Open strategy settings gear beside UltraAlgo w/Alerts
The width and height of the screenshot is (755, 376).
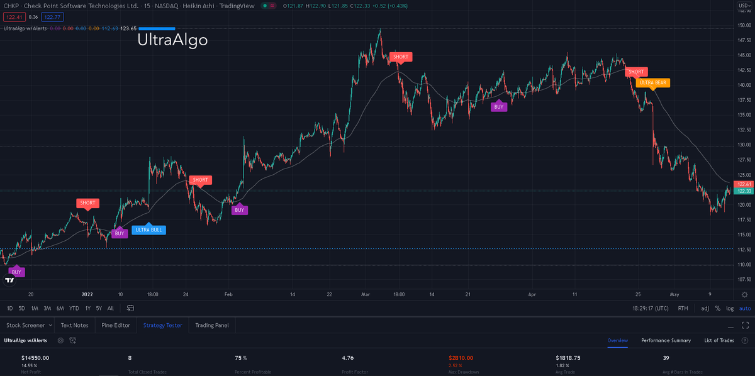(x=61, y=340)
